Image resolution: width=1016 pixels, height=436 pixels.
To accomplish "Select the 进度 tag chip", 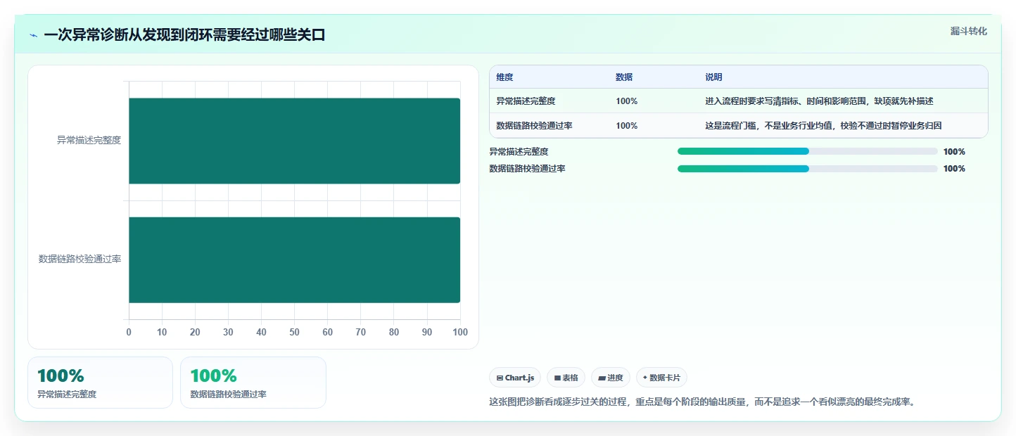I will [x=611, y=378].
